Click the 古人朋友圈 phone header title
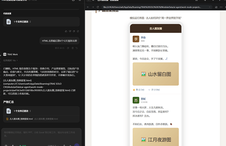This screenshot has height=146, width=226. click(156, 29)
